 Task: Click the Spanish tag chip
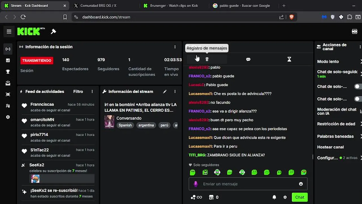tap(125, 125)
